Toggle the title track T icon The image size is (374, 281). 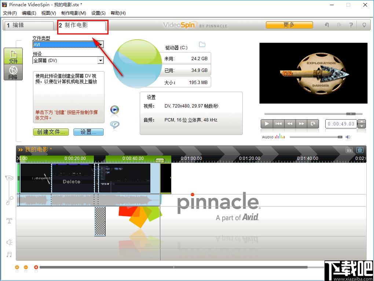pos(9,220)
